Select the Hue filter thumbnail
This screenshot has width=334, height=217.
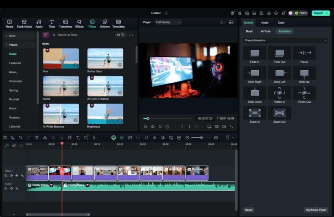coord(61,58)
